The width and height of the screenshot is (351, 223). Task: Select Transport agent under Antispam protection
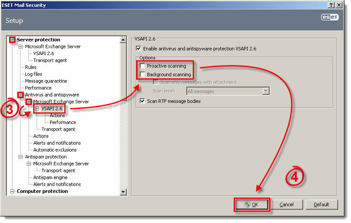[58, 170]
